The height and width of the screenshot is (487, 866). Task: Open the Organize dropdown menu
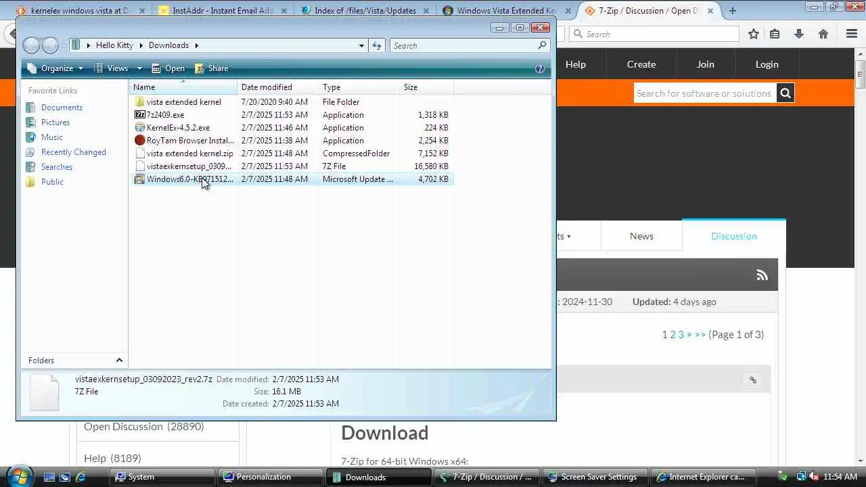(55, 68)
